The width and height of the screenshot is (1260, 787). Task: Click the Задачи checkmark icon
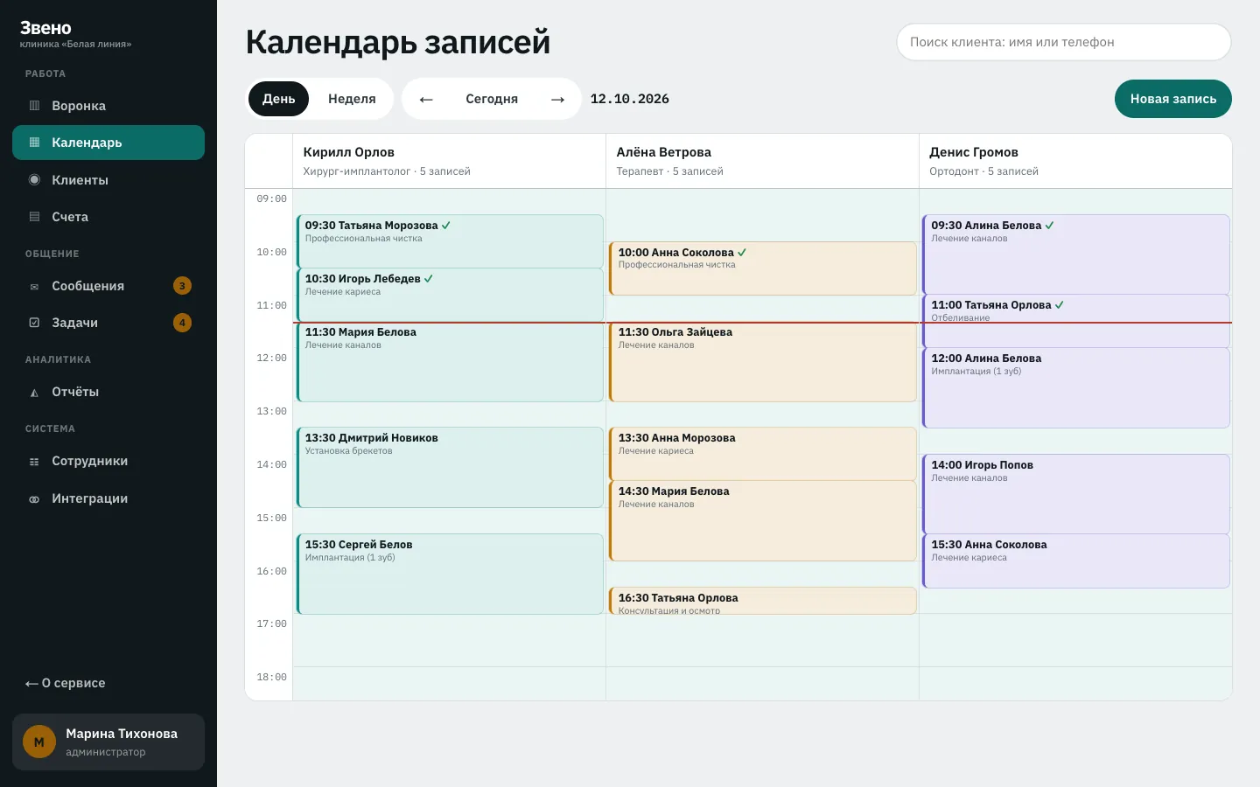click(34, 323)
